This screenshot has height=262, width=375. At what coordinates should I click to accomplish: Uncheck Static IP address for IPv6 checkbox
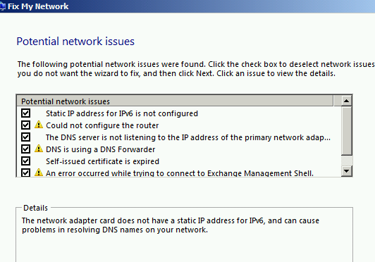click(25, 113)
